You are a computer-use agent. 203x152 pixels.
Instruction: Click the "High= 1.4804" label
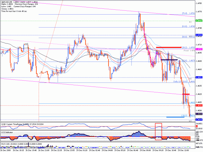tap(7, 4)
